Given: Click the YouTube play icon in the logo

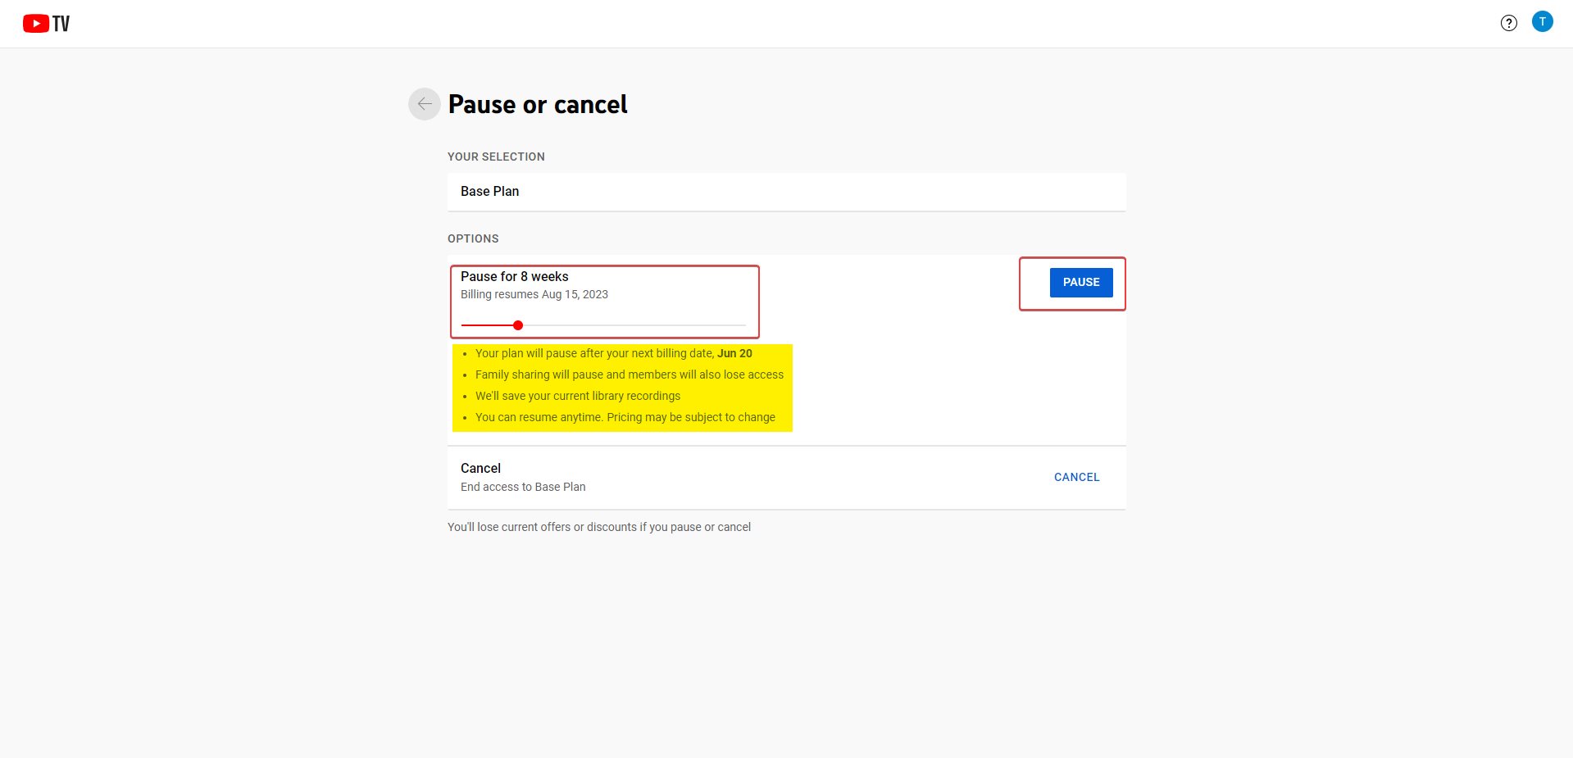Looking at the screenshot, I should 34,23.
